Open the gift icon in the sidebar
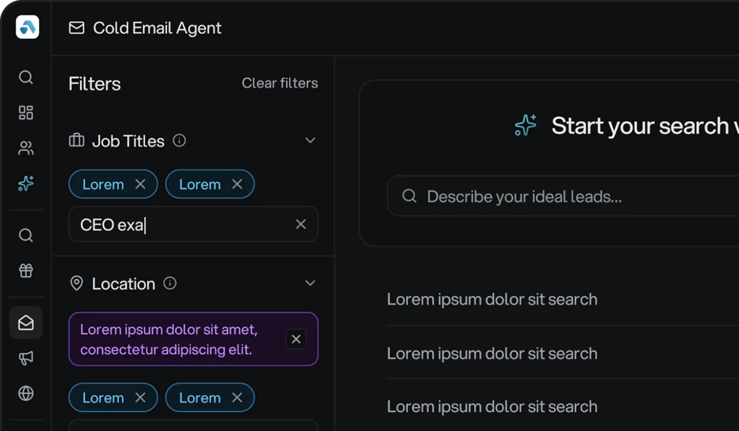 [25, 270]
